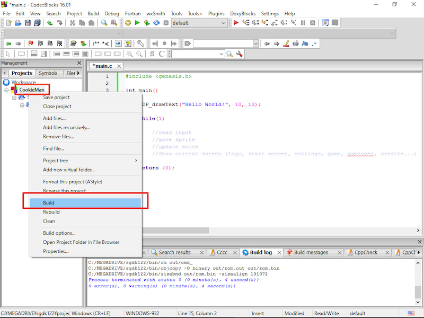424x318 pixels.
Task: Open the default build target dropdown
Action: pos(224,23)
